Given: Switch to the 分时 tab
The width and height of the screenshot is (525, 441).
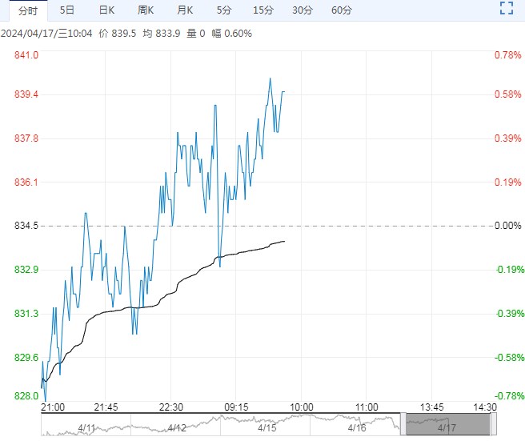Looking at the screenshot, I should tap(28, 10).
